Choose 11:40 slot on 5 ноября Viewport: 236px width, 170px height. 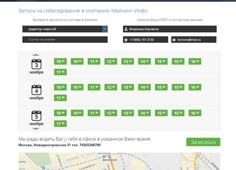[94, 113]
